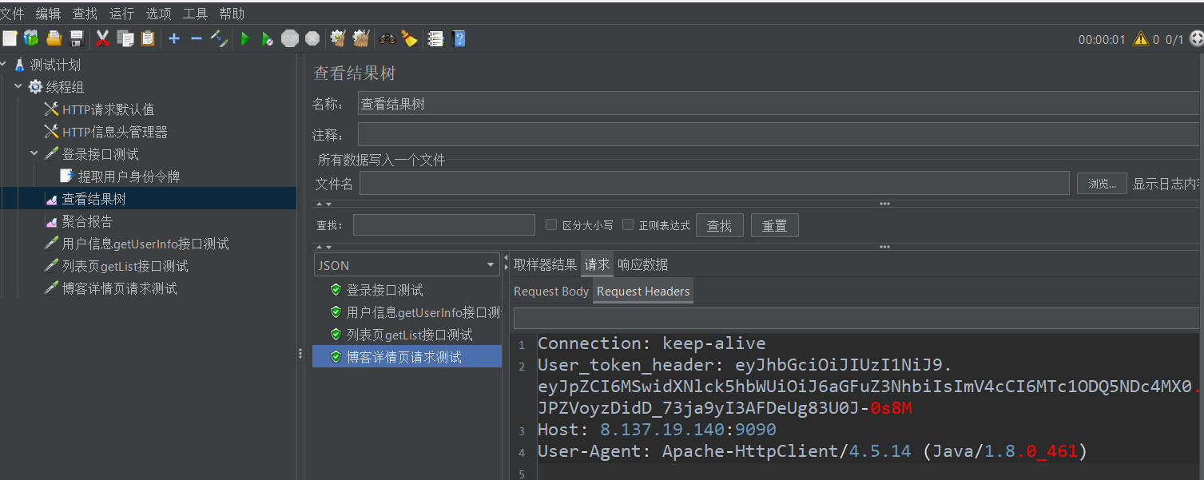Image resolution: width=1204 pixels, height=480 pixels.
Task: Enable the 区分大小写 checkbox
Action: [x=550, y=225]
